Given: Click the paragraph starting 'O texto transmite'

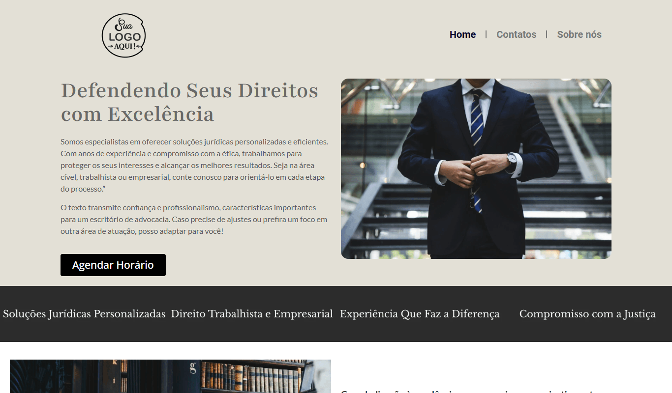Looking at the screenshot, I should click(x=194, y=219).
